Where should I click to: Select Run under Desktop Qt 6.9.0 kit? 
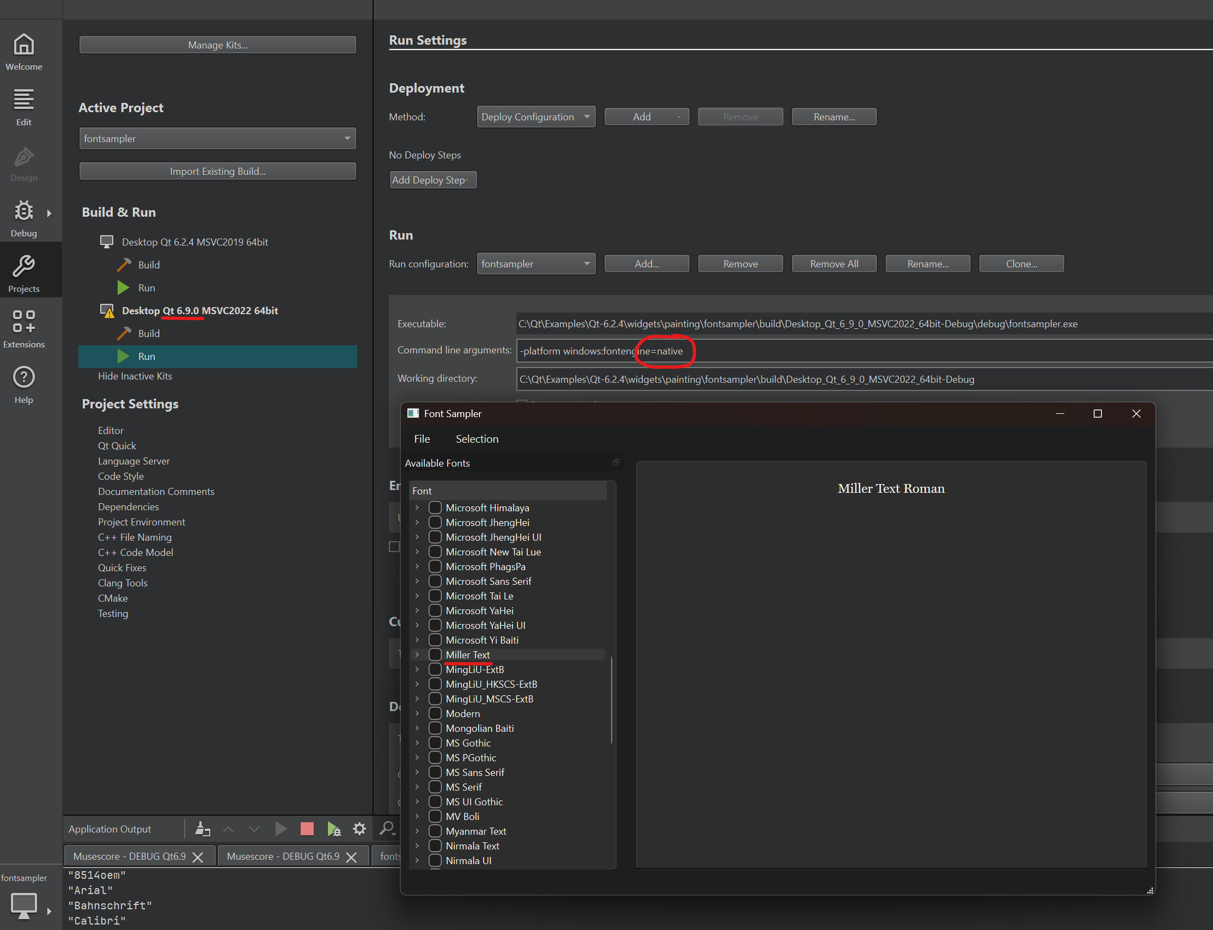[217, 357]
